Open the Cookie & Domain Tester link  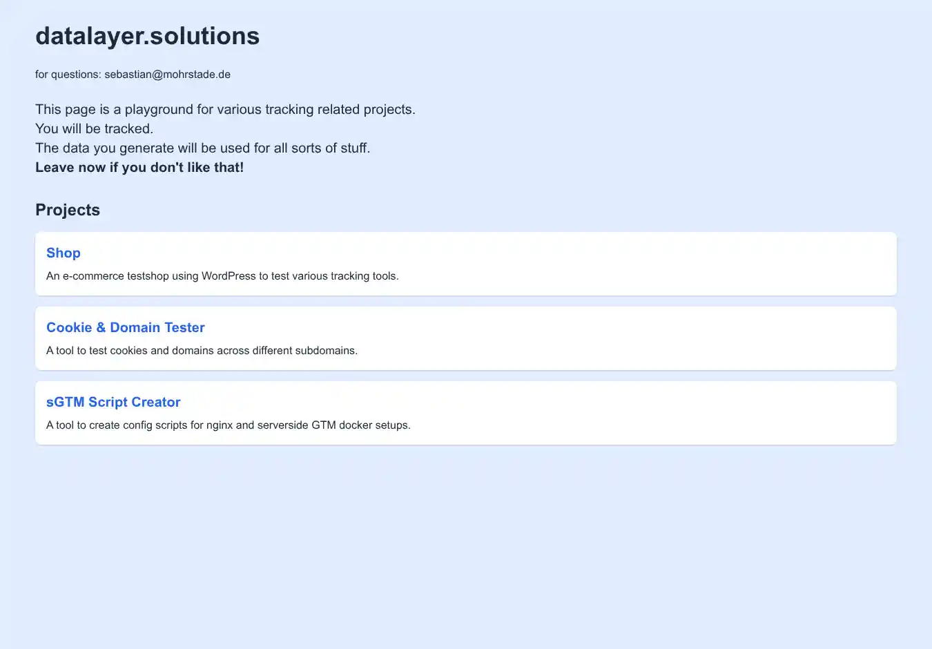tap(125, 327)
